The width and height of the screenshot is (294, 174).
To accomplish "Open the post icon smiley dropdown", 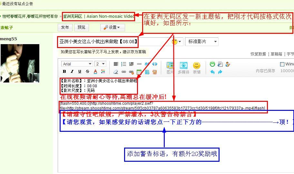I will [176, 42].
